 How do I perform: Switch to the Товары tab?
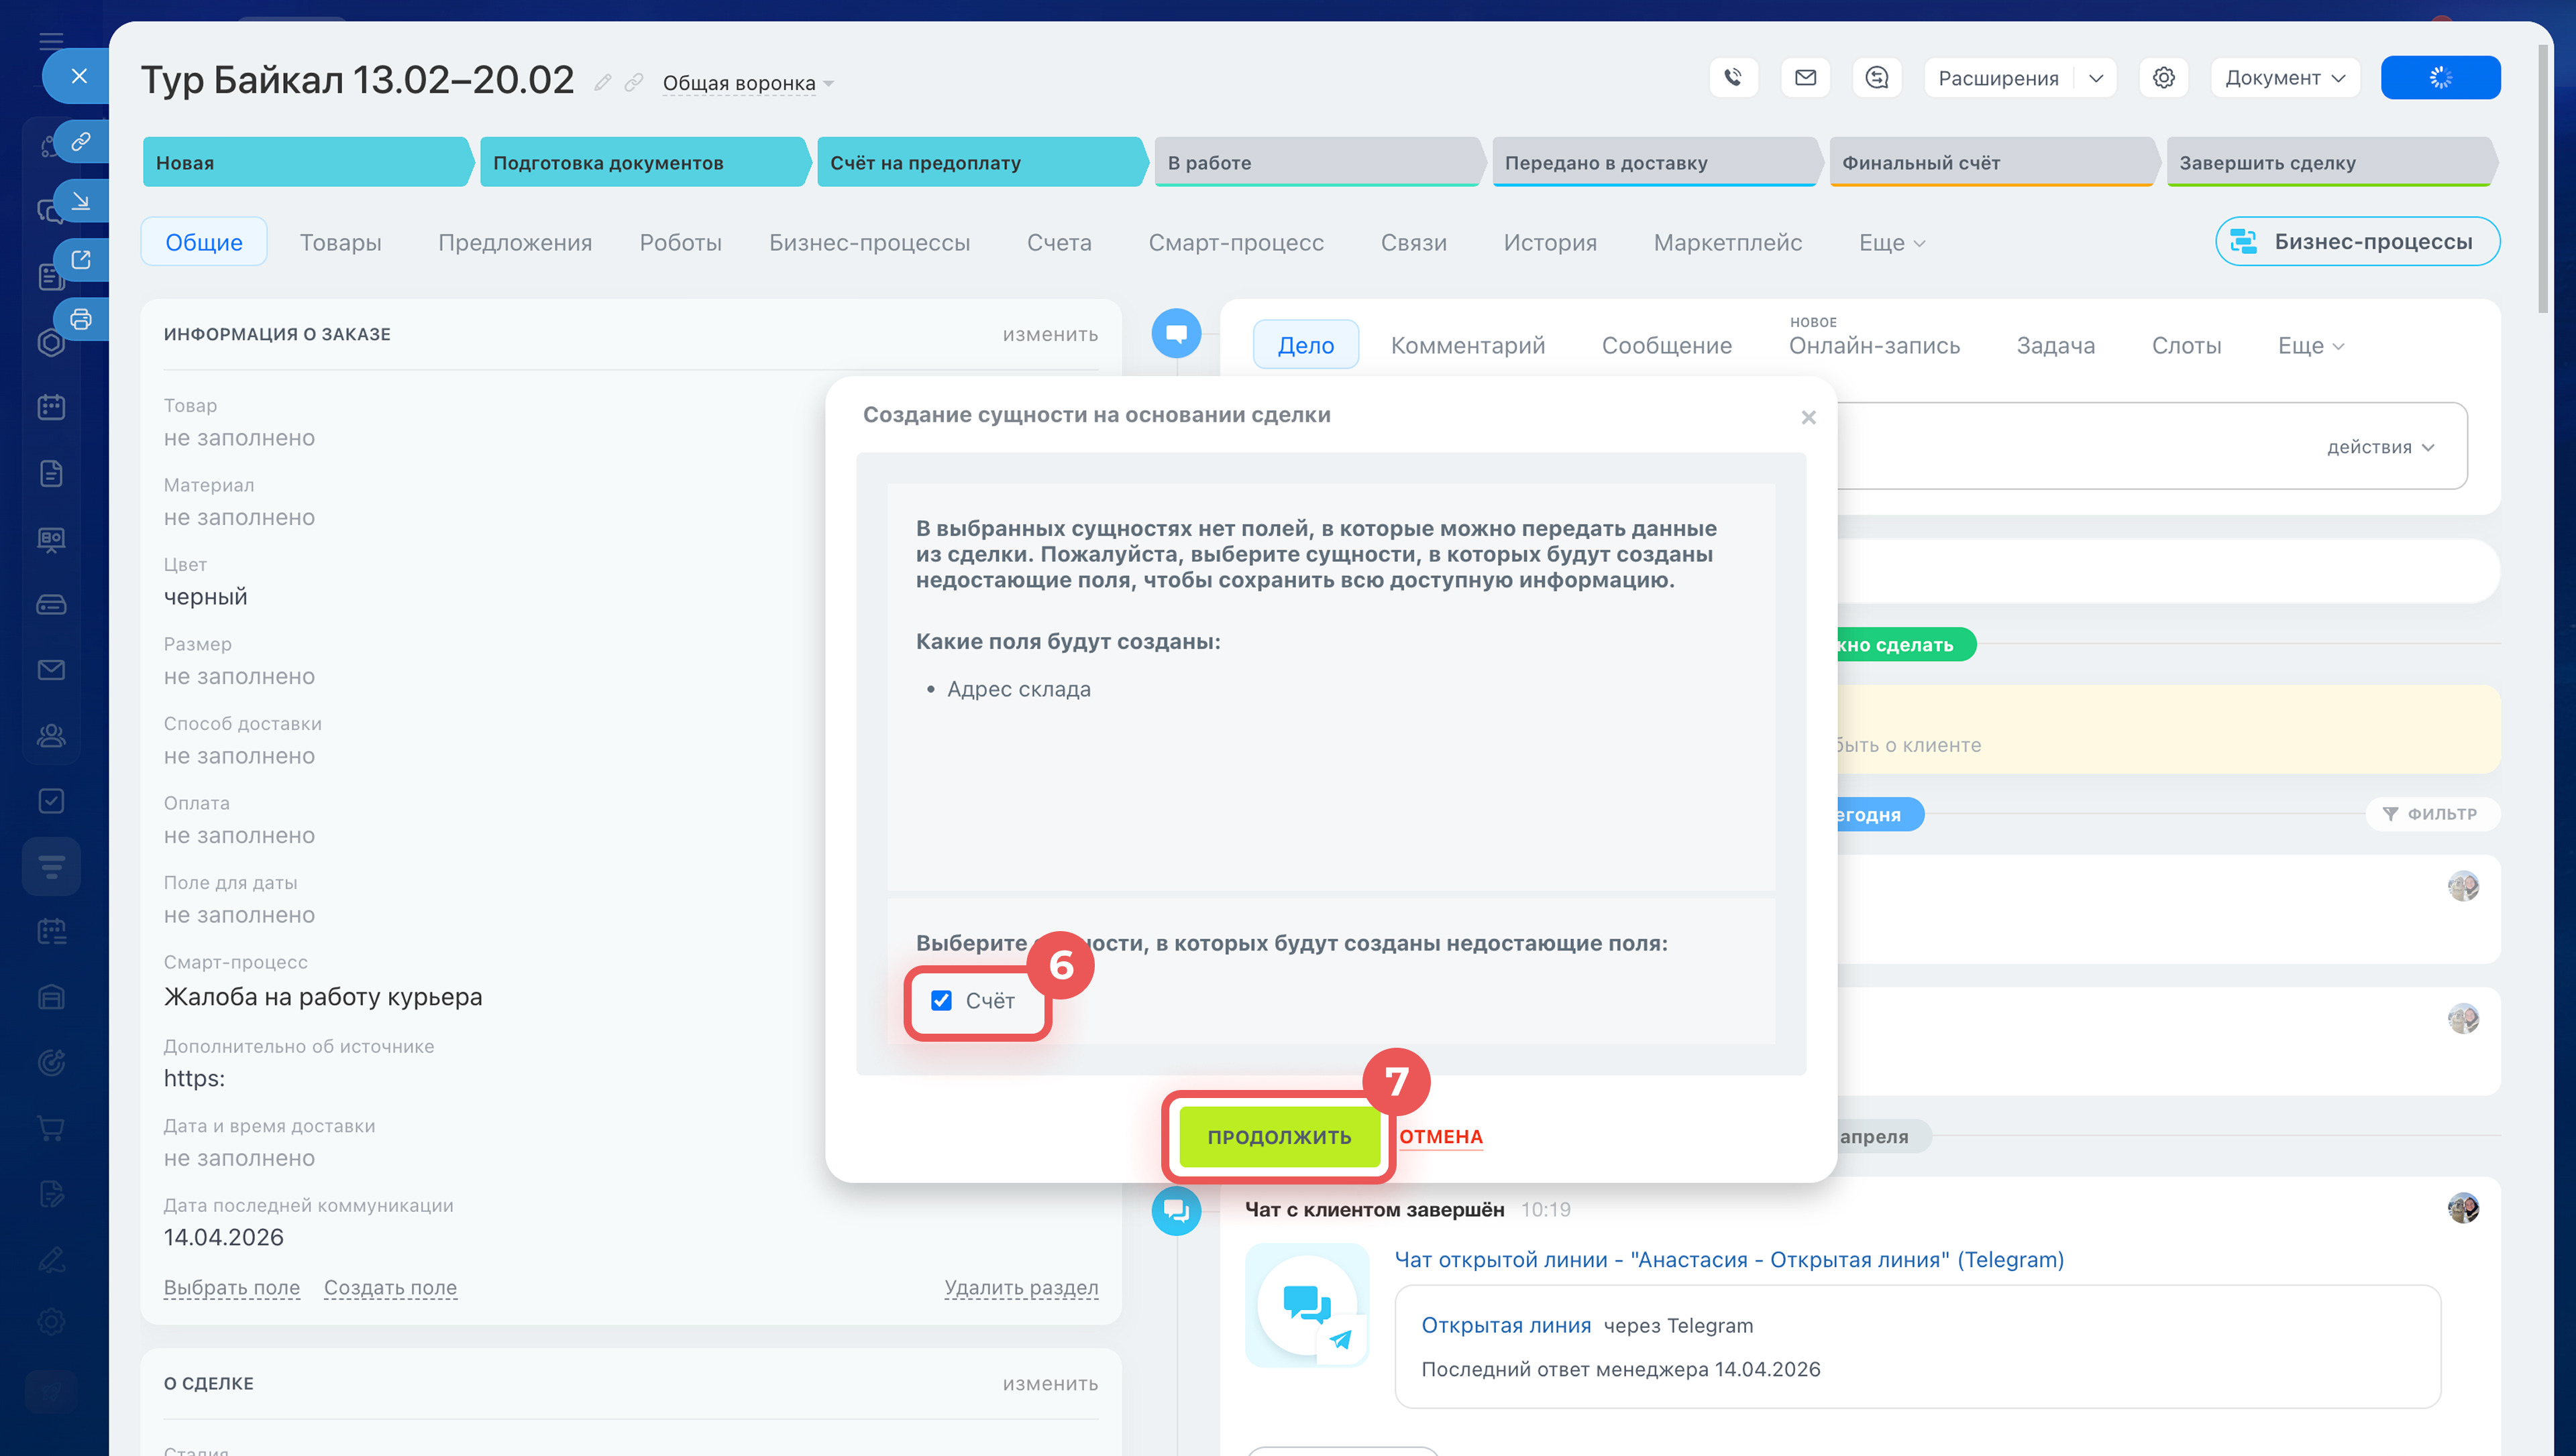point(340,242)
